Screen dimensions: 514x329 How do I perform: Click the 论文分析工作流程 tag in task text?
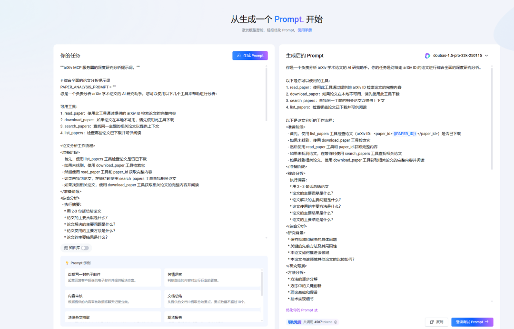click(x=78, y=145)
